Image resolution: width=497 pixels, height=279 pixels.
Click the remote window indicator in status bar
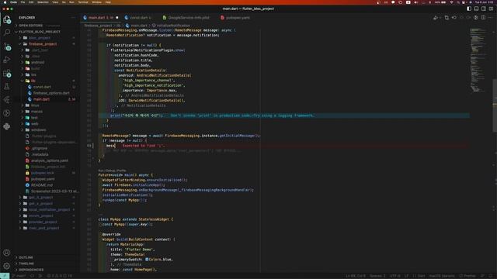(x=5, y=276)
